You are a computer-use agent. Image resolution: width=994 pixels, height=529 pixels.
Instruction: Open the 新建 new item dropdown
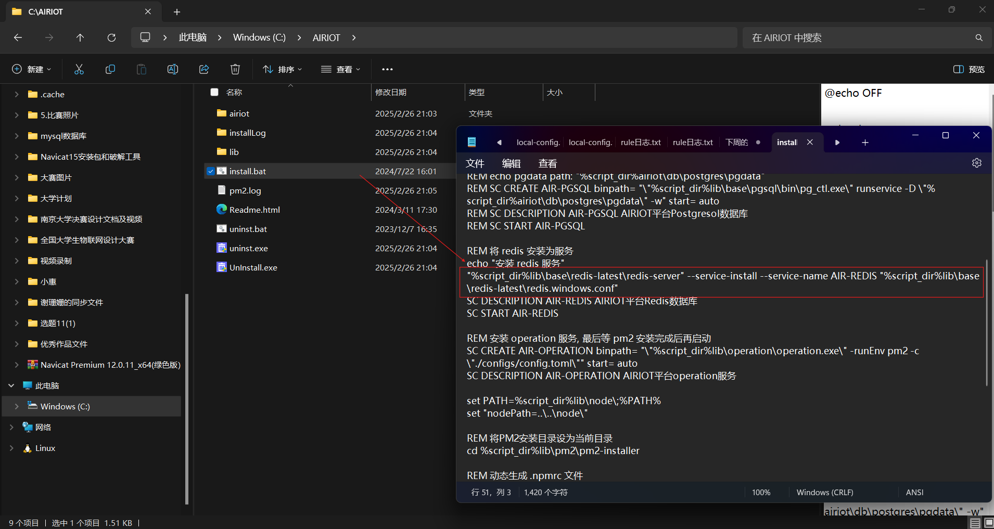(32, 69)
